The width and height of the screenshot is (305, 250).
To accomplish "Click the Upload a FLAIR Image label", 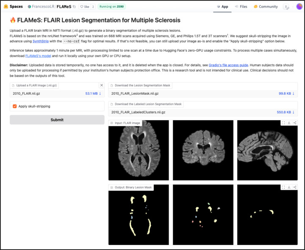I will pyautogui.click(x=34, y=85).
